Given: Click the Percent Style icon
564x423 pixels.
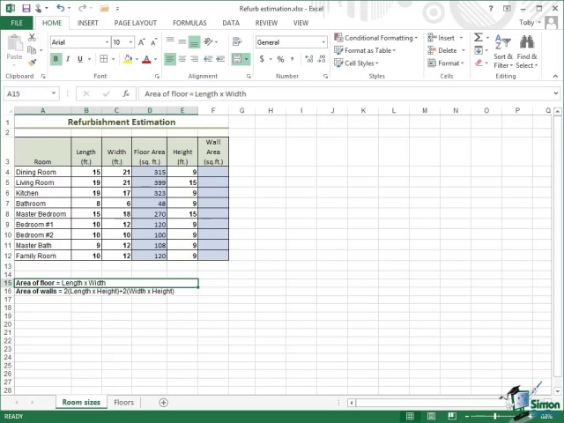Looking at the screenshot, I should coord(280,59).
